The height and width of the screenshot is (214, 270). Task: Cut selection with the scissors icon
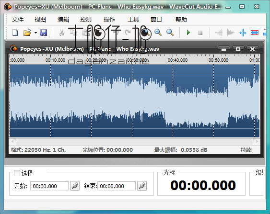click(61, 33)
